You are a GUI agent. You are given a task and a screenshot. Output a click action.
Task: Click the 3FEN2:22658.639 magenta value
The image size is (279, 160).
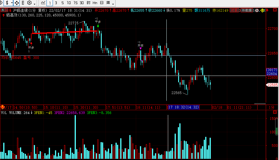[69, 113]
